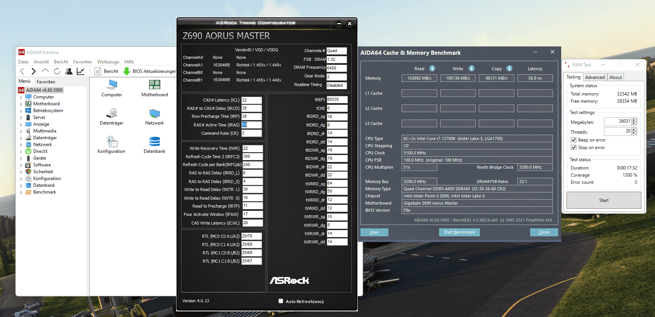655x317 pixels.
Task: Open the Datenträger category icon
Action: click(x=112, y=117)
